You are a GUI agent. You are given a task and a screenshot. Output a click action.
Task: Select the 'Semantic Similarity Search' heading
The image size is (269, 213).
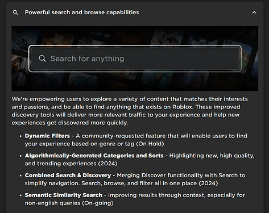click(63, 195)
